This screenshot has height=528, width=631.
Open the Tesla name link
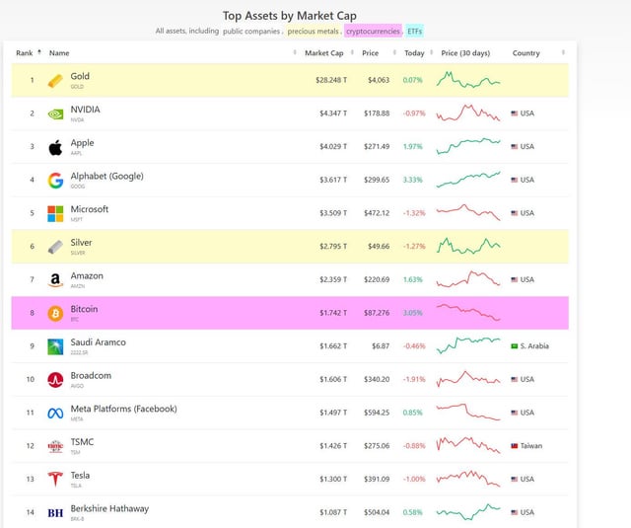[80, 476]
